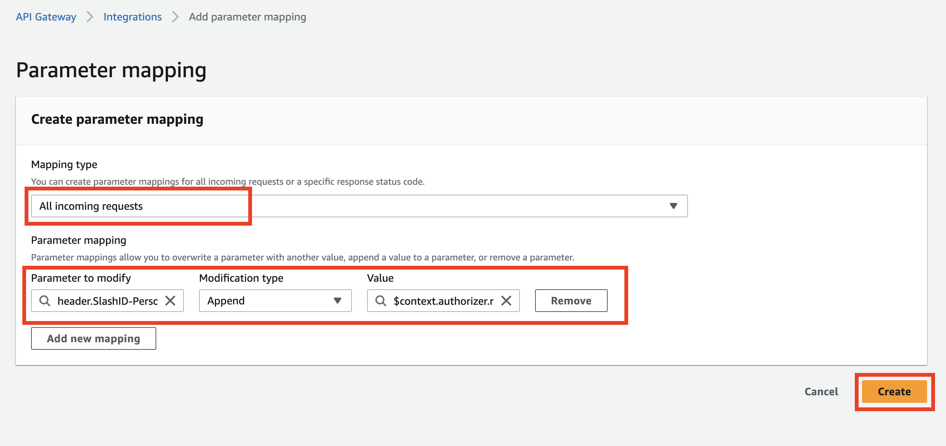This screenshot has width=946, height=446.
Task: Click the search icon in Value field
Action: [381, 301]
